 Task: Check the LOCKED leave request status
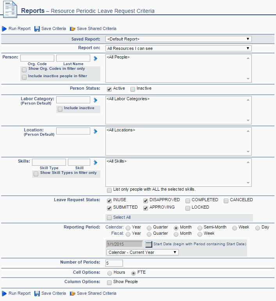pyautogui.click(x=188, y=208)
